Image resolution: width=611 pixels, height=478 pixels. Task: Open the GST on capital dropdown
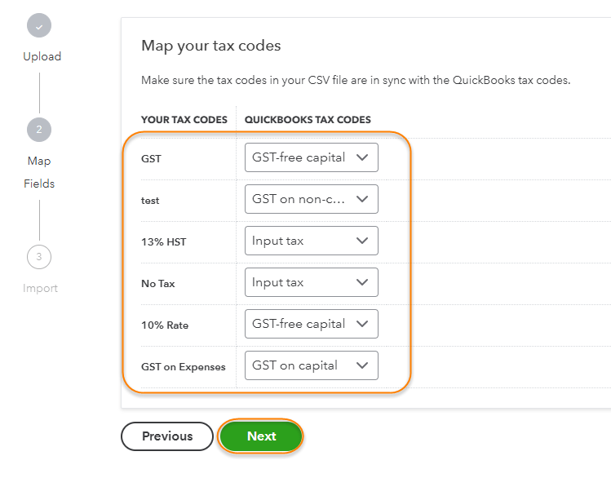(311, 365)
